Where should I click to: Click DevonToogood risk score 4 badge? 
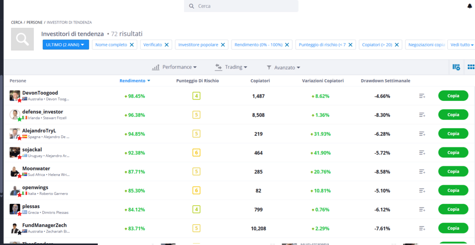[196, 96]
